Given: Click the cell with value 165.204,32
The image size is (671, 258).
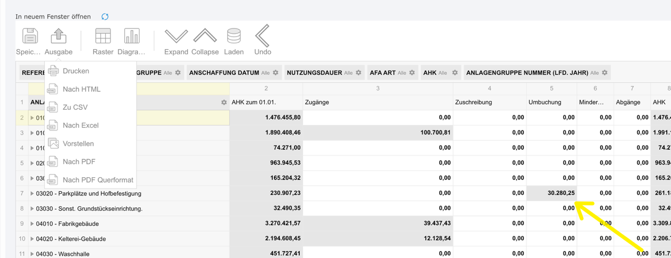Looking at the screenshot, I should click(266, 178).
